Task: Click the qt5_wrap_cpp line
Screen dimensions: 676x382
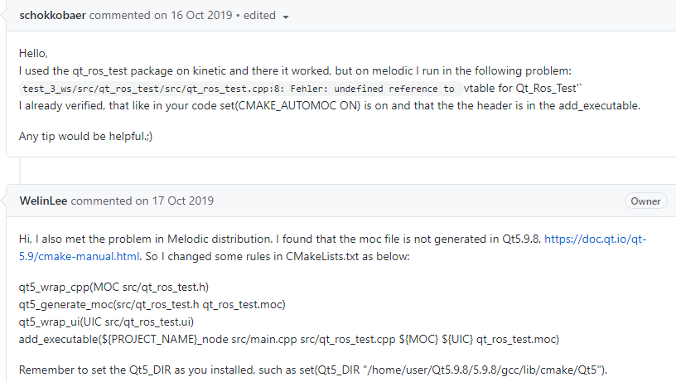Action: [113, 288]
